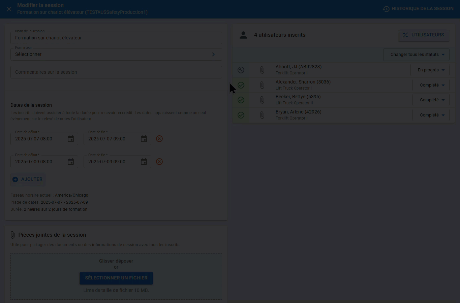The image size is (460, 303).
Task: Open calendar picker for 2025-07-09 end date
Action: point(144,162)
